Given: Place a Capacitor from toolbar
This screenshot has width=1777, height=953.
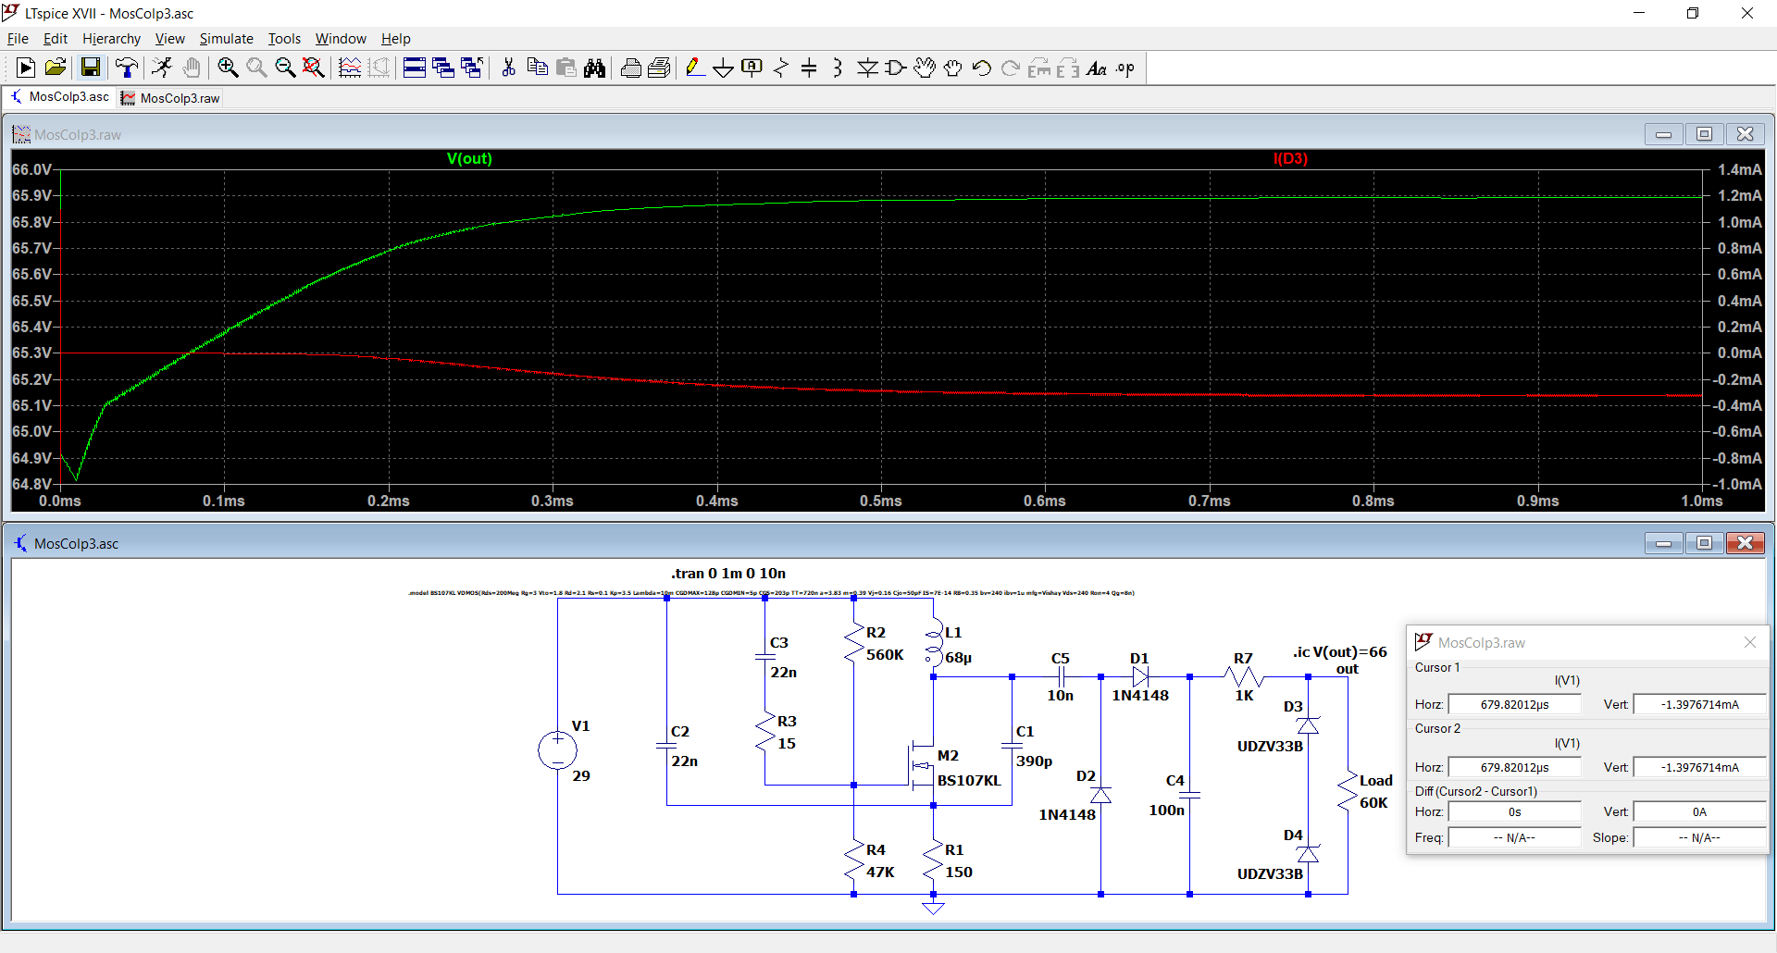Looking at the screenshot, I should (809, 68).
